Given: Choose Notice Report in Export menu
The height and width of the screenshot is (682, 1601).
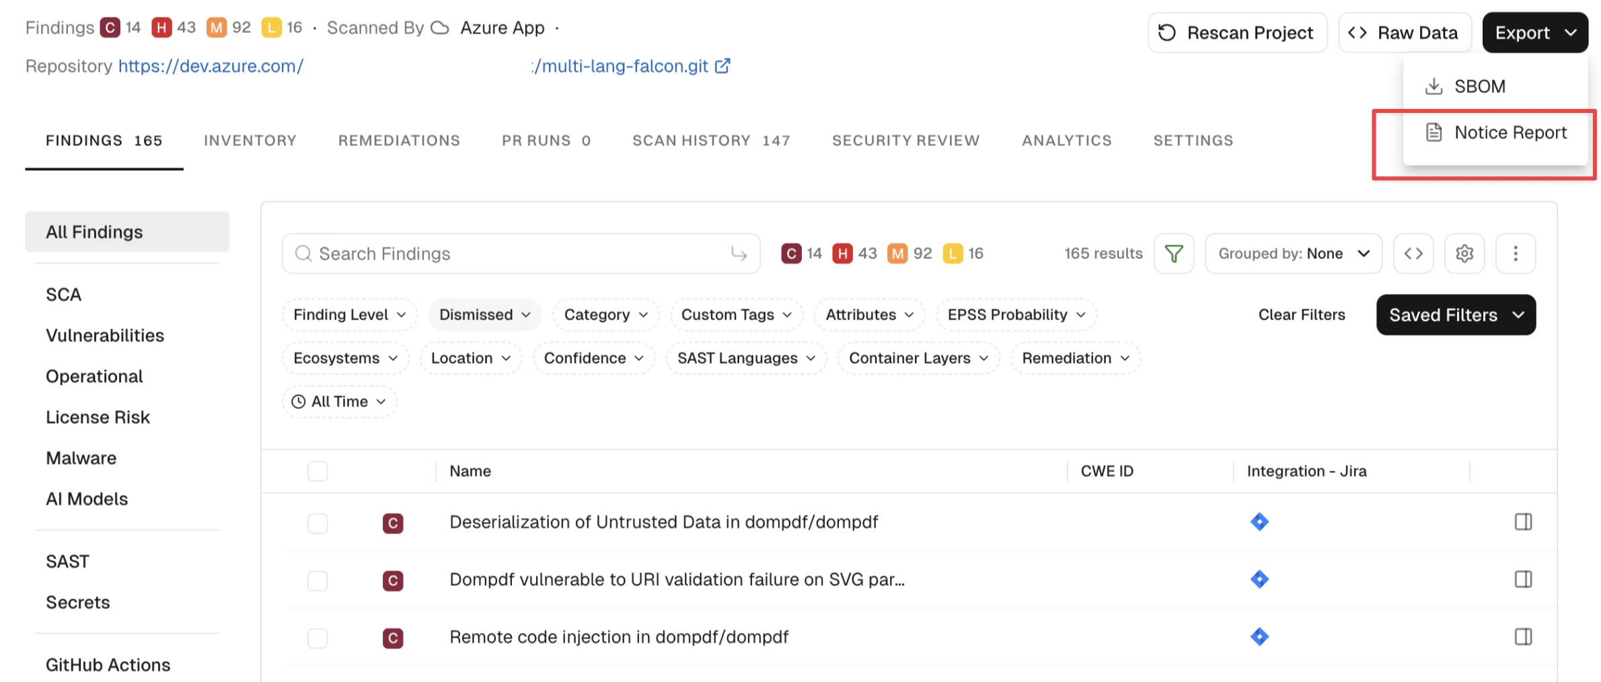Looking at the screenshot, I should pos(1495,132).
